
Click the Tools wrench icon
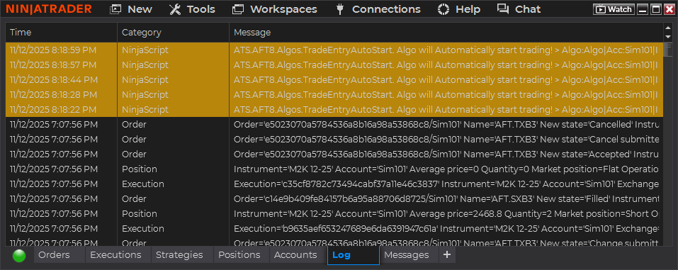point(175,9)
